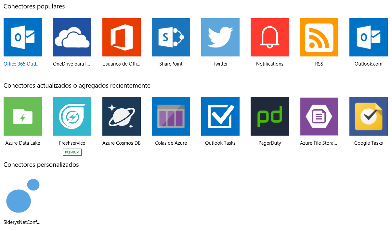The height and width of the screenshot is (231, 392).
Task: Open the Azure Data Lake connector
Action: coord(23,116)
